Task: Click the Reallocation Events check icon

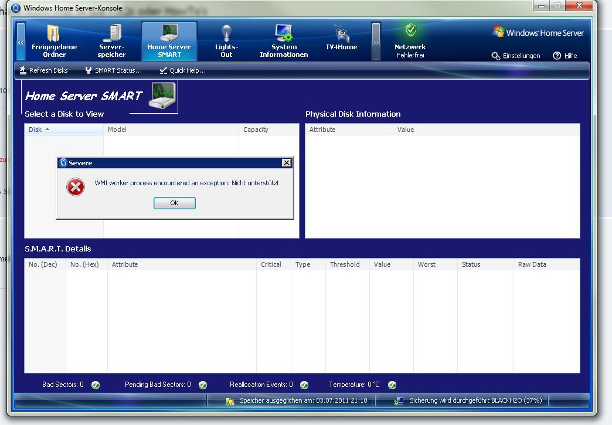Action: point(304,385)
